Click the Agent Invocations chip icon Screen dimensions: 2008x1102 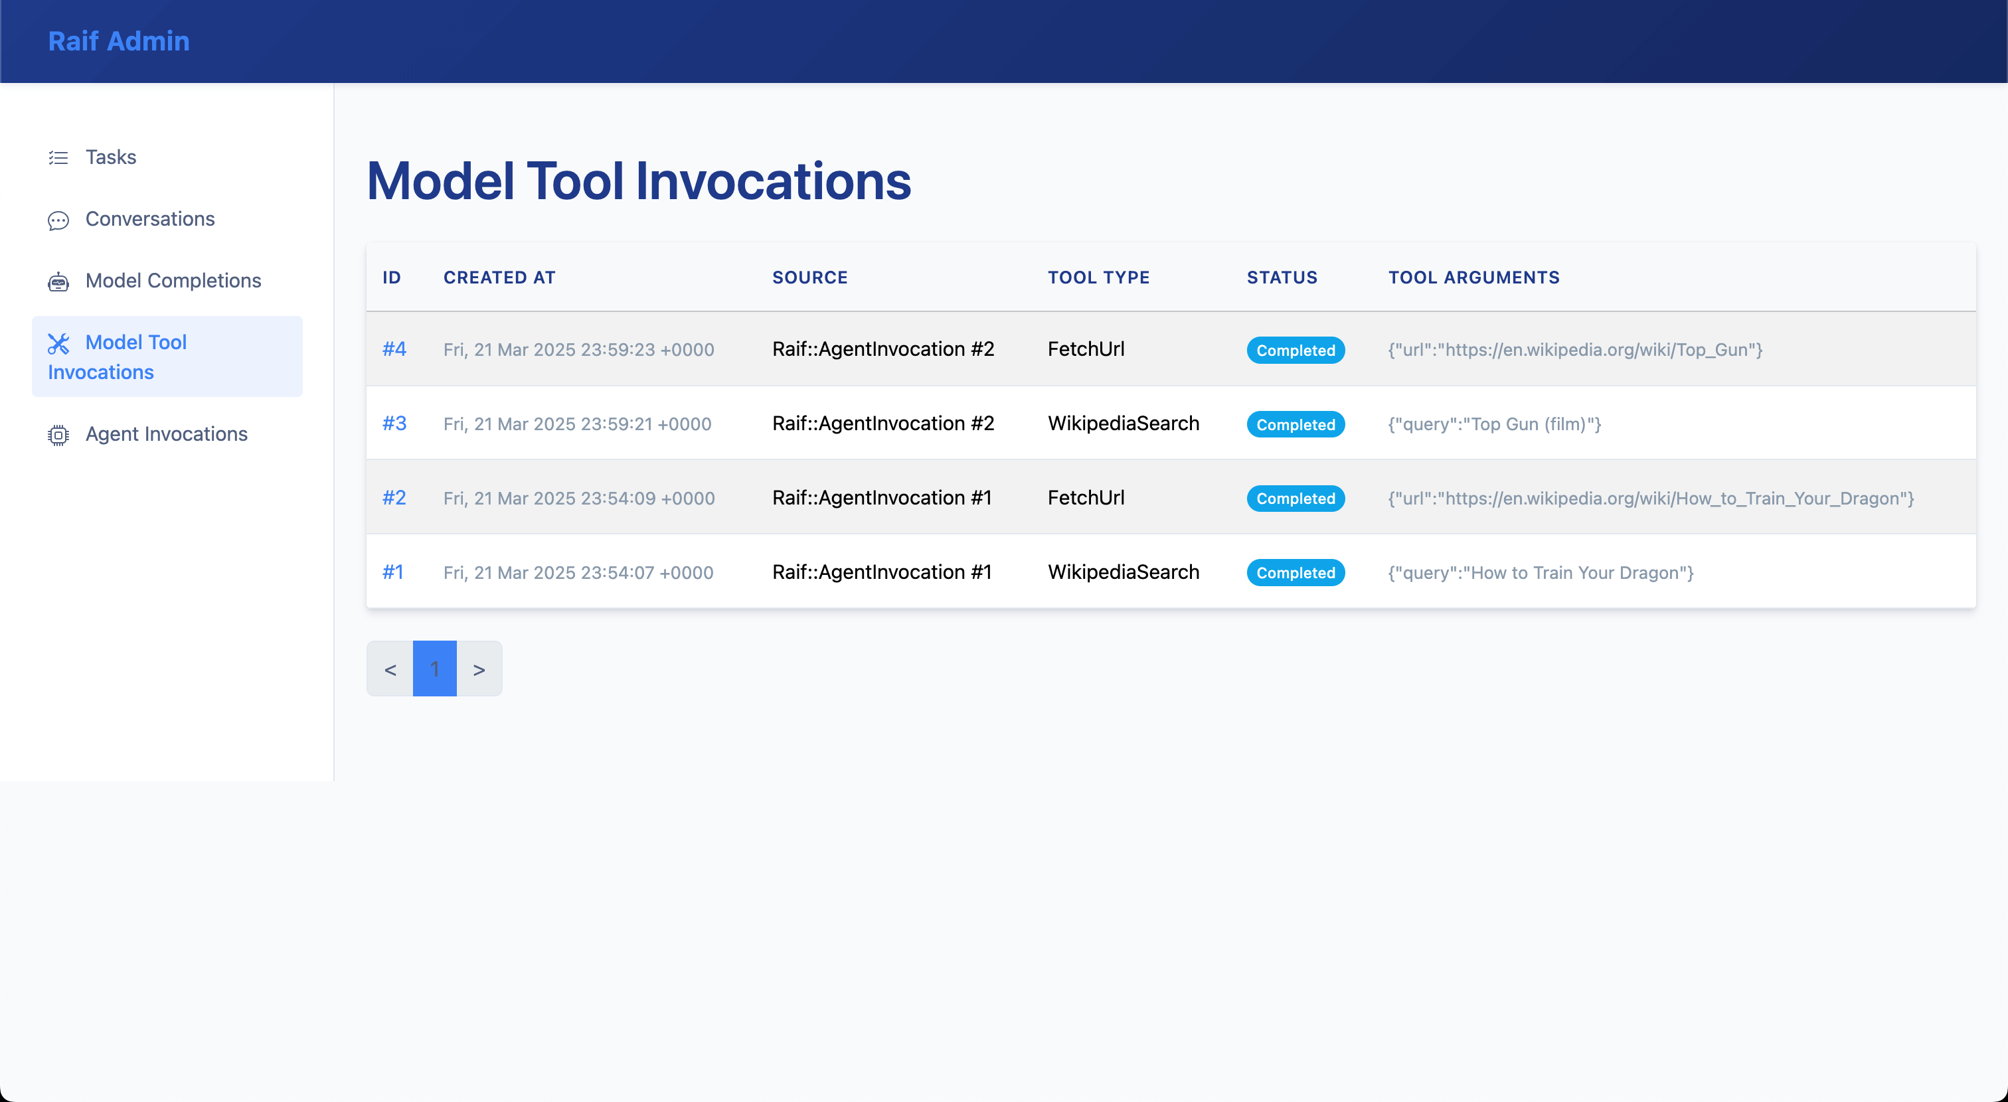coord(58,435)
